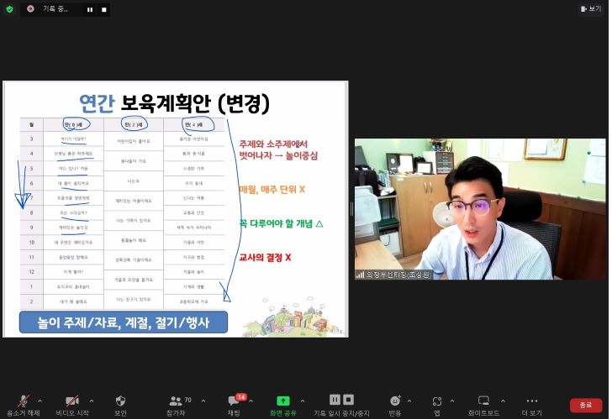Click the red recording indicator dot
This screenshot has width=612, height=419.
(30, 9)
